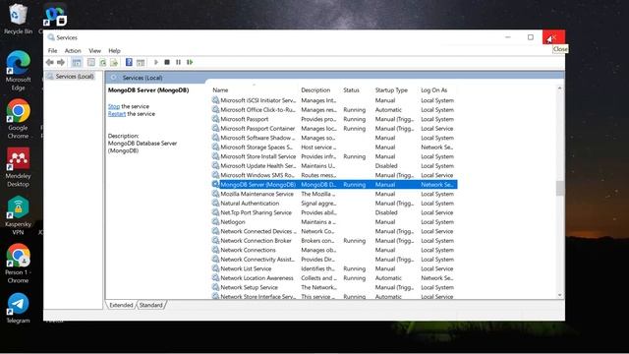Image resolution: width=629 pixels, height=354 pixels.
Task: Open Help via the blue question-mark icon
Action: tap(129, 62)
